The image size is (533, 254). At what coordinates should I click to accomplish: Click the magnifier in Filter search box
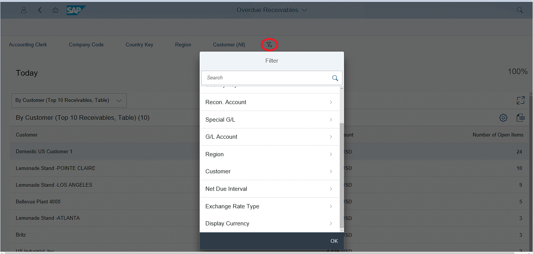pos(335,78)
